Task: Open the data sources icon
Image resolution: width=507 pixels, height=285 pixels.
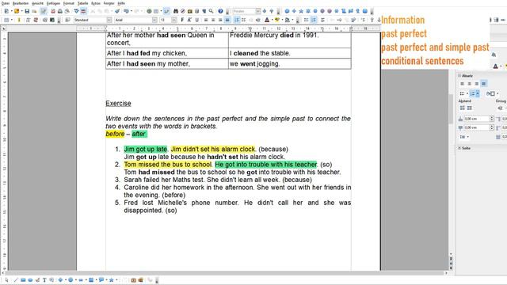Action: [x=197, y=11]
